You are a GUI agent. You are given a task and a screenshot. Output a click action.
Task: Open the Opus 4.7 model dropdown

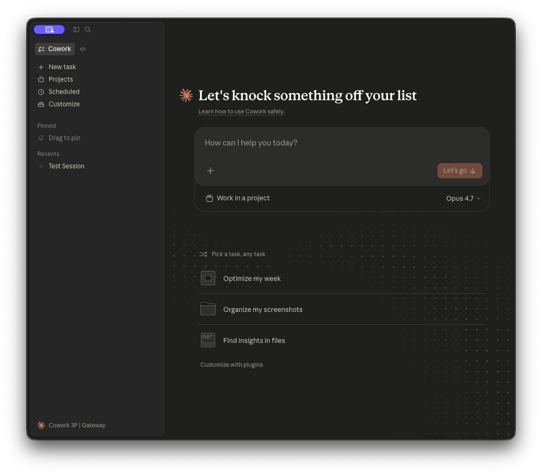click(x=463, y=198)
